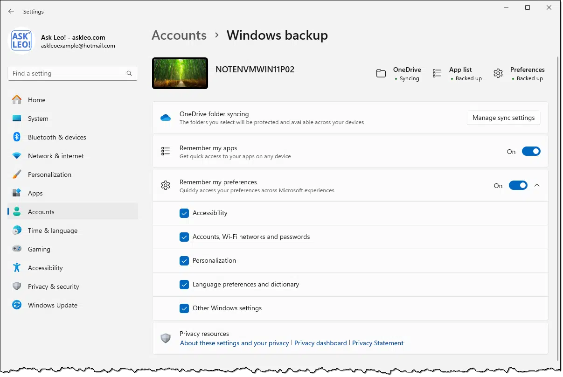Open Time & language settings
Image resolution: width=563 pixels, height=377 pixels.
point(73,230)
